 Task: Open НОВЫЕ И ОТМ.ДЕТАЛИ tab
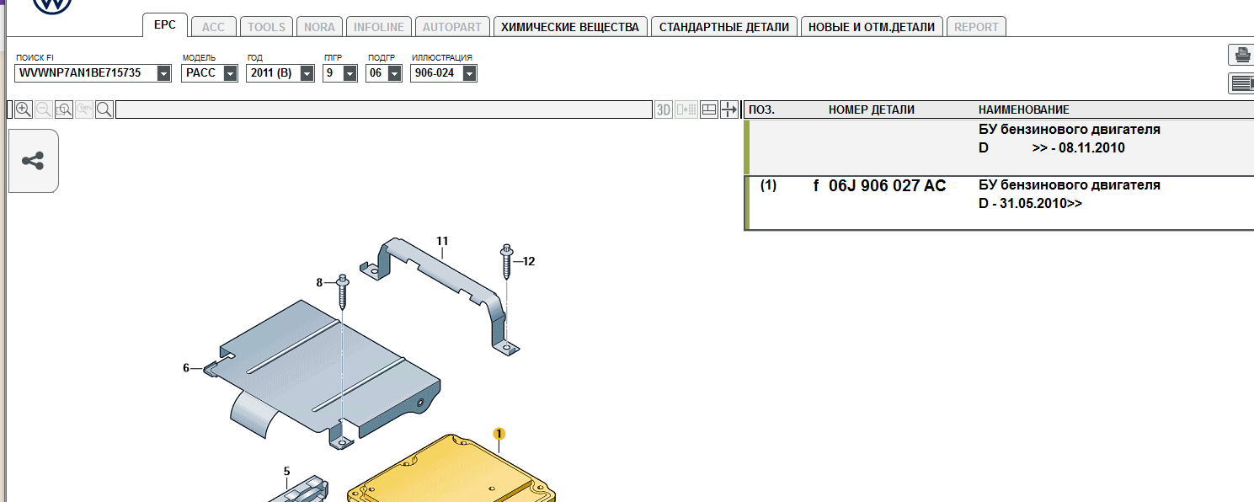872,27
